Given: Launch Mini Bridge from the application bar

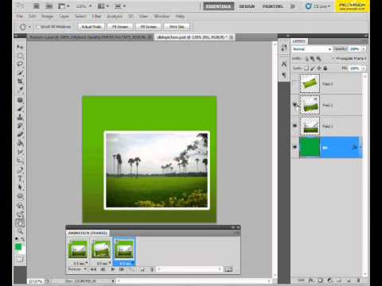Looking at the screenshot, I should tap(49, 6).
